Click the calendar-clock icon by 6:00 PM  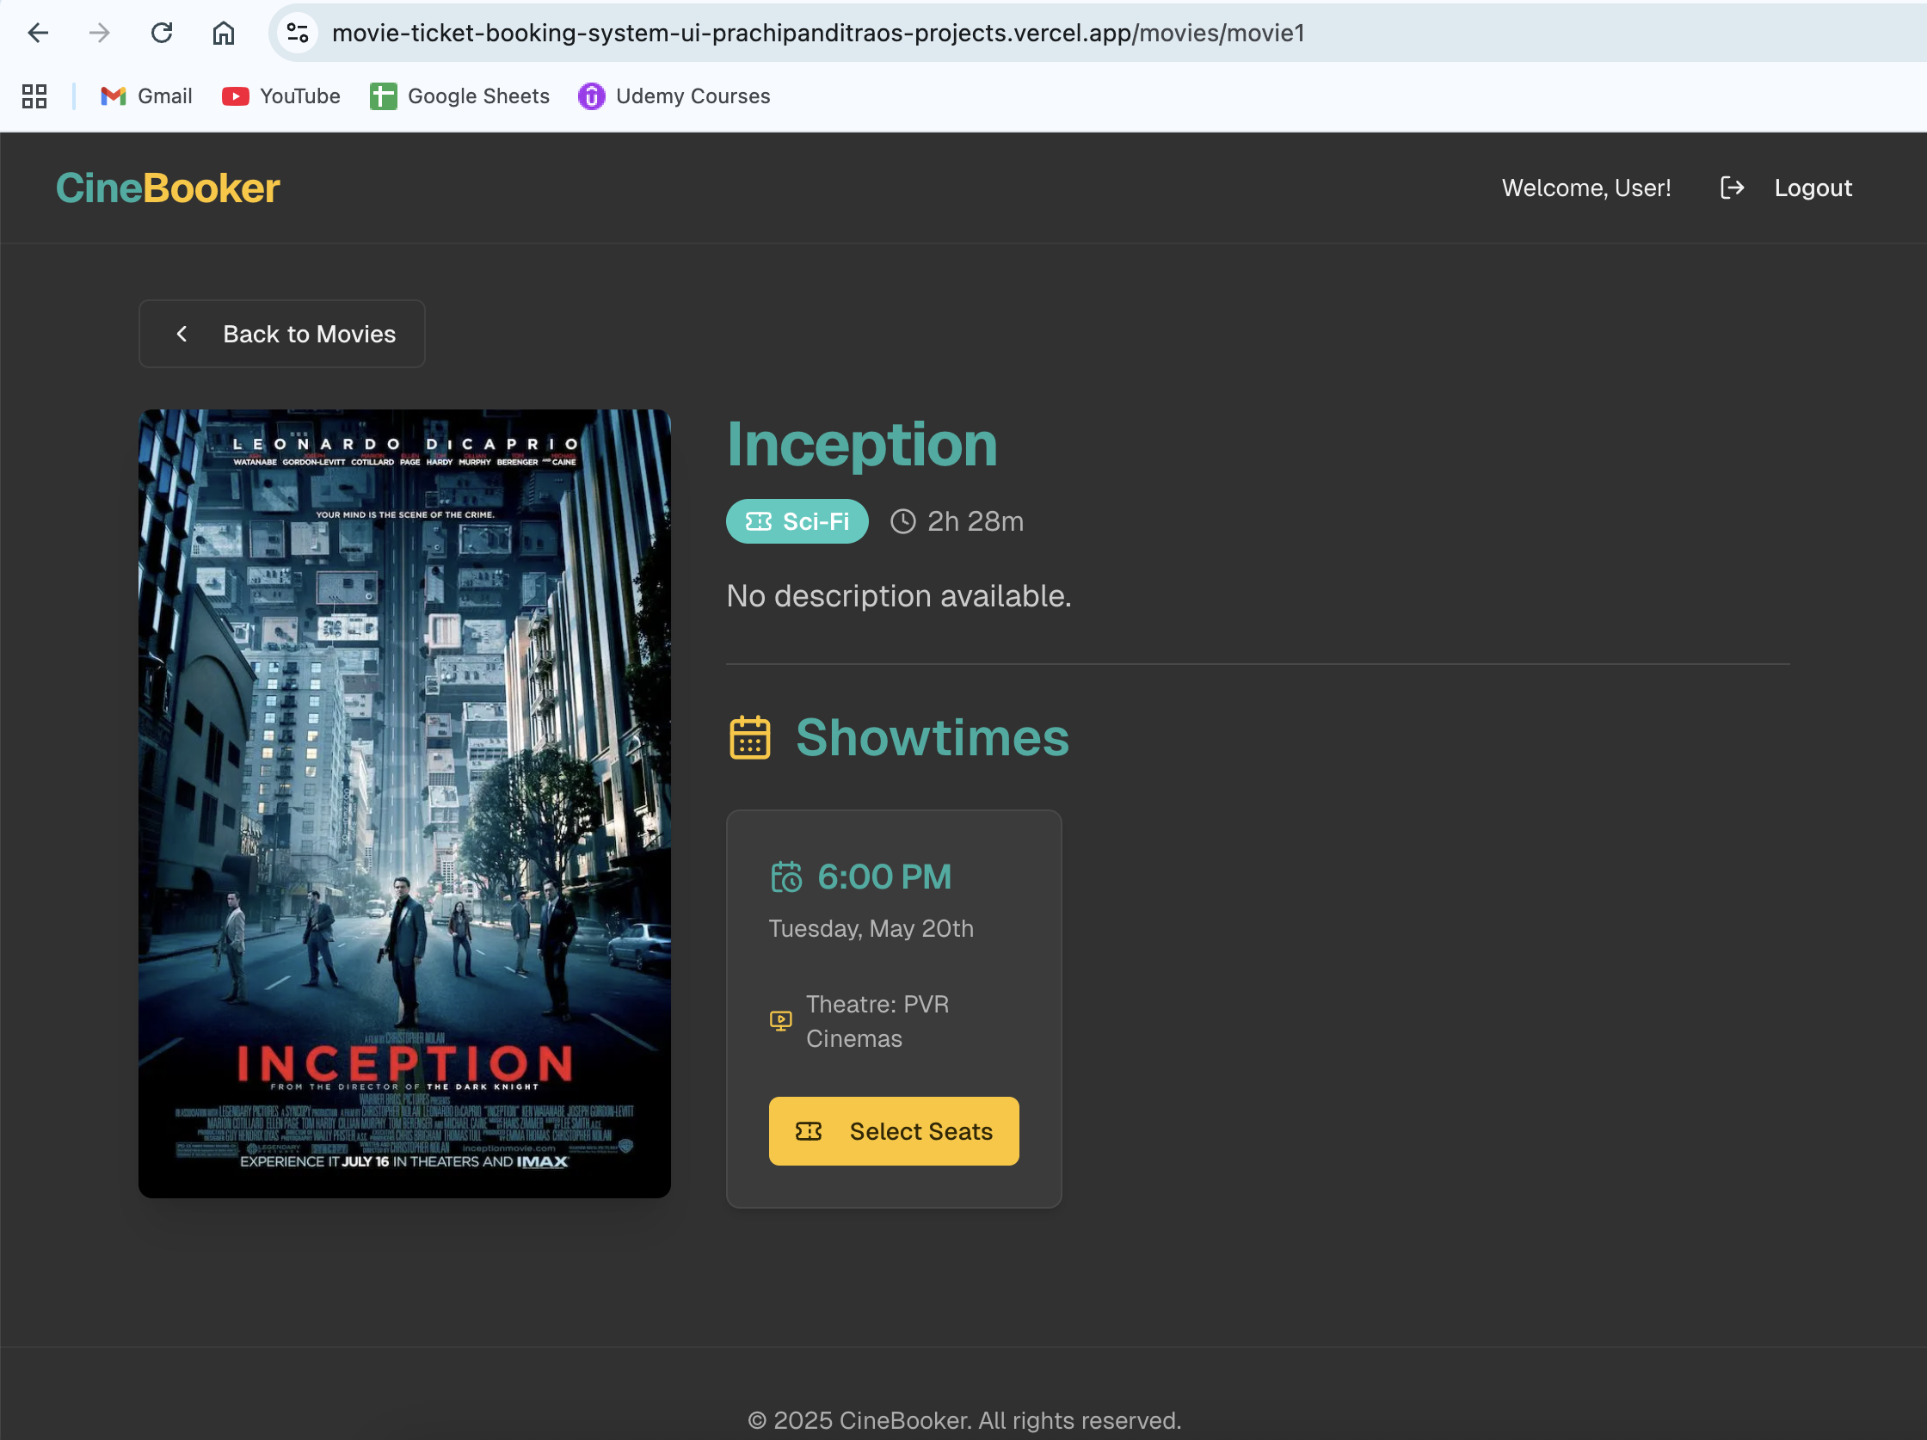[x=785, y=877]
